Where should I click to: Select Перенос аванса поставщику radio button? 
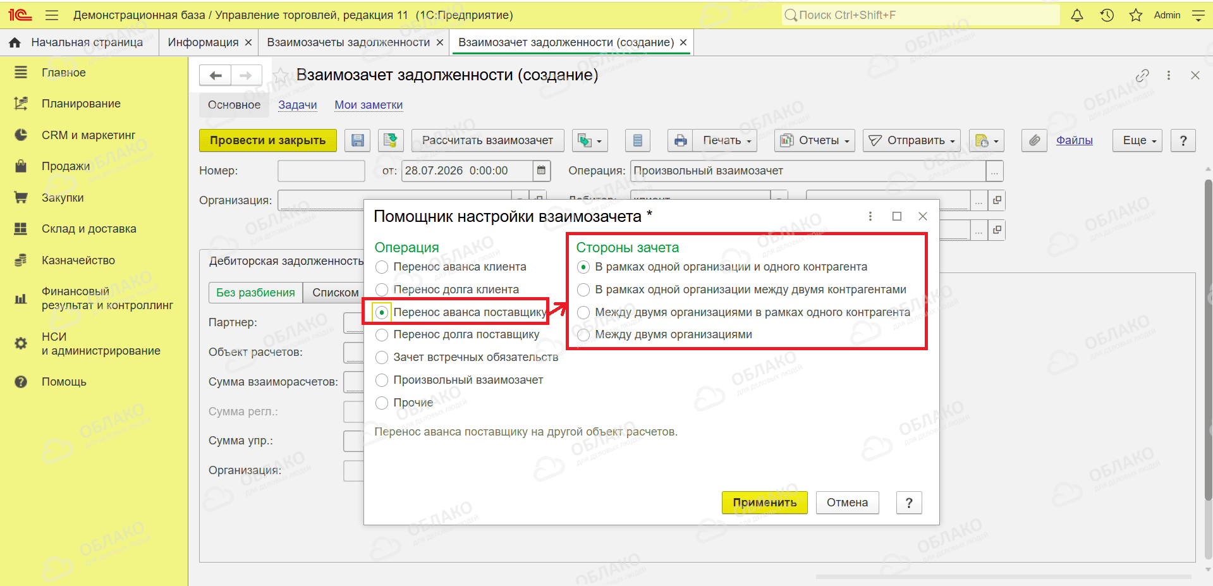382,312
